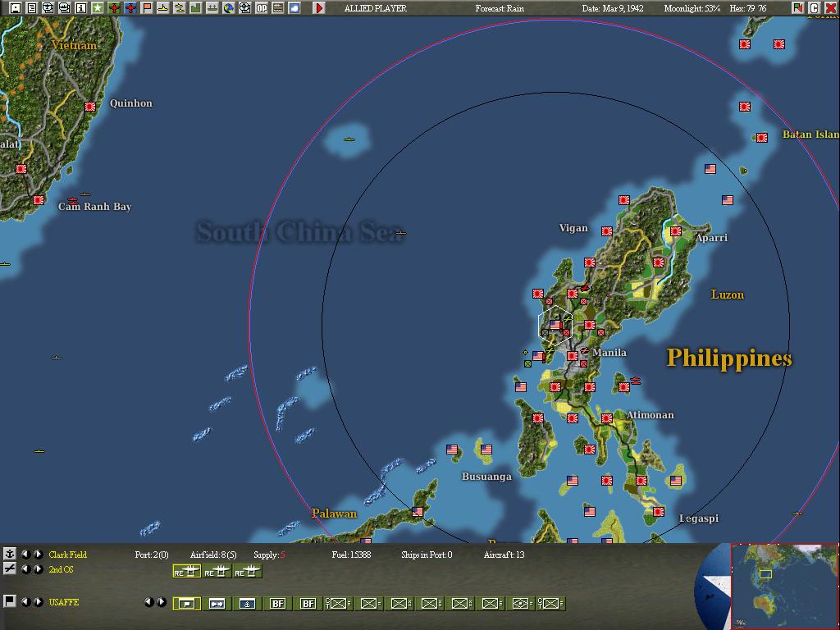Viewport: 840px width, 630px height.
Task: Open the USAFFE unit name link
Action: (x=64, y=602)
